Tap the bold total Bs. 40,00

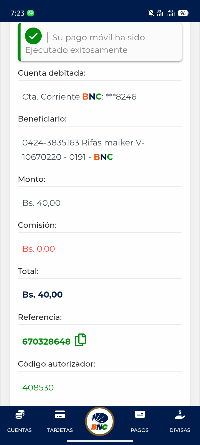click(42, 295)
